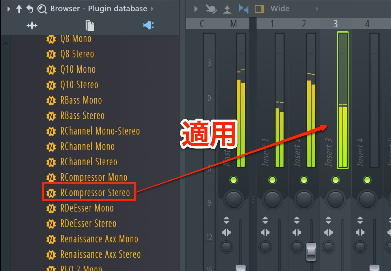Switch to the browser All tab waveform icon
391x271 pixels.
click(32, 26)
